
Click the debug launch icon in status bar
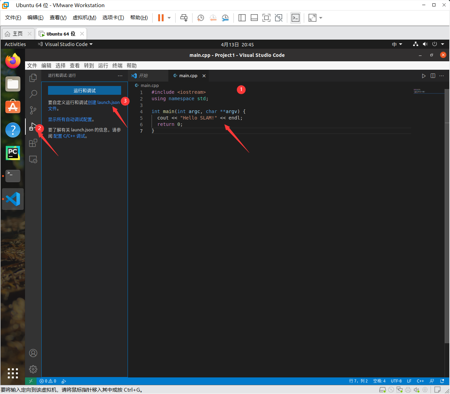[64, 381]
